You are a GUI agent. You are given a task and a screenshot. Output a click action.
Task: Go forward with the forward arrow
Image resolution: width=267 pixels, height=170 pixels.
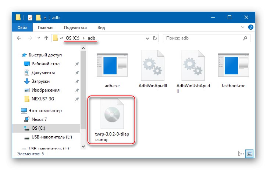pos(30,38)
